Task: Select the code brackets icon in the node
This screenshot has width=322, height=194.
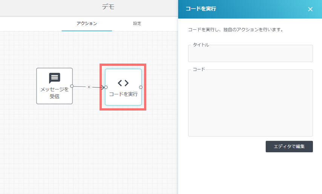Action: tap(123, 83)
